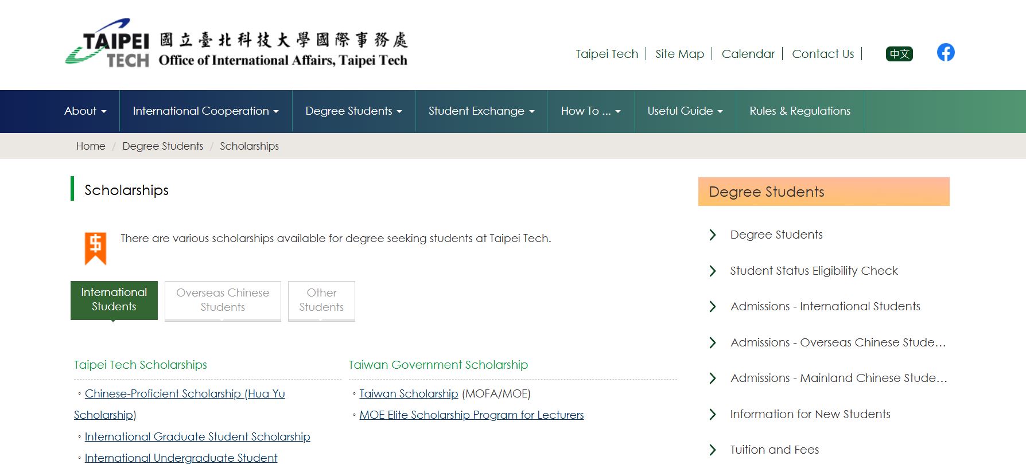
Task: Open the Student Exchange dropdown
Action: point(481,111)
